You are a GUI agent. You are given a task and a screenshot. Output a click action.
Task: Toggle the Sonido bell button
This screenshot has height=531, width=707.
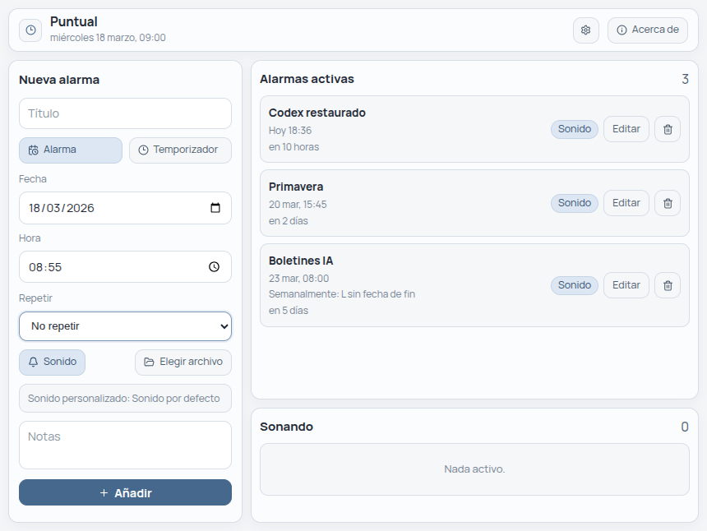52,362
